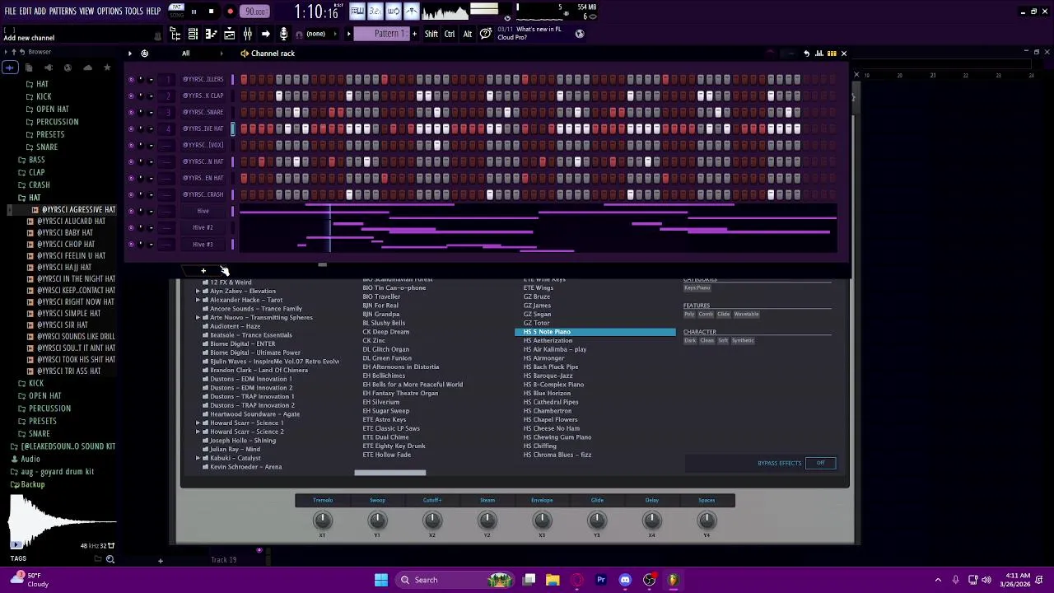Click the Pause playback button
This screenshot has height=593, width=1054.
[x=194, y=12]
